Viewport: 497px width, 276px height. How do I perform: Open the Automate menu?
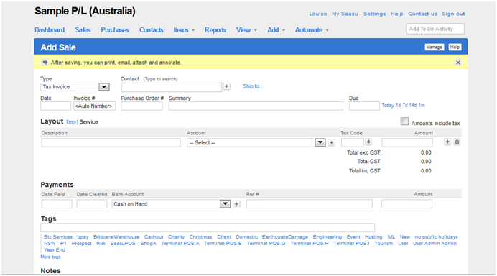pyautogui.click(x=312, y=29)
